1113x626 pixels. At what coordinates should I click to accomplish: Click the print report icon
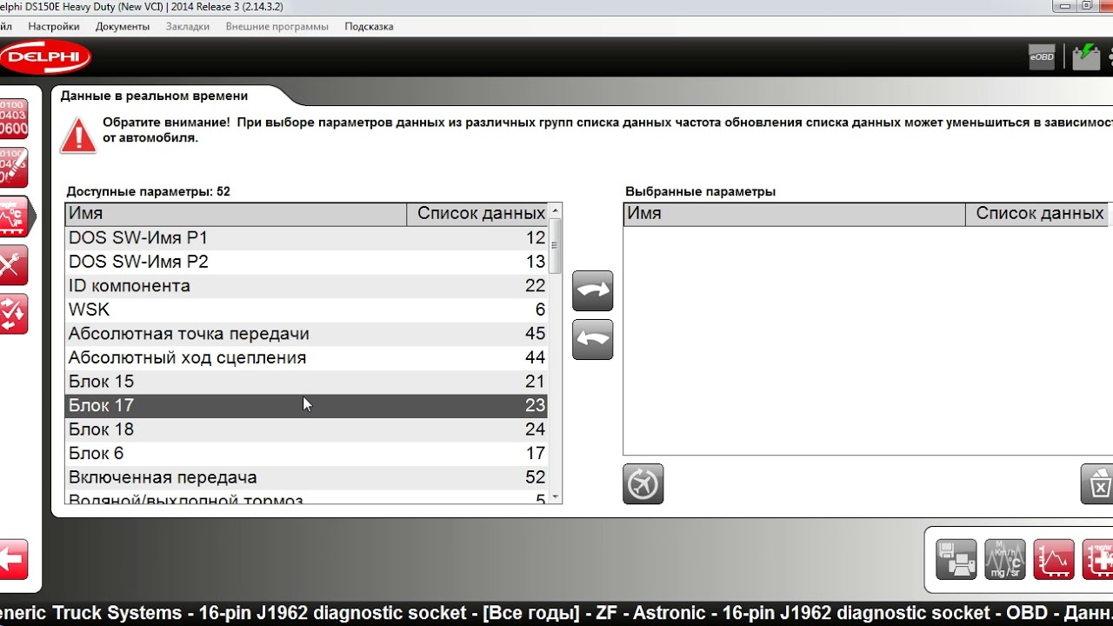pyautogui.click(x=956, y=559)
